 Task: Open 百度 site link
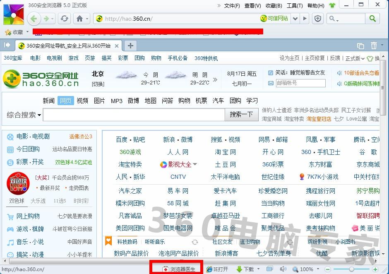pos(122,140)
